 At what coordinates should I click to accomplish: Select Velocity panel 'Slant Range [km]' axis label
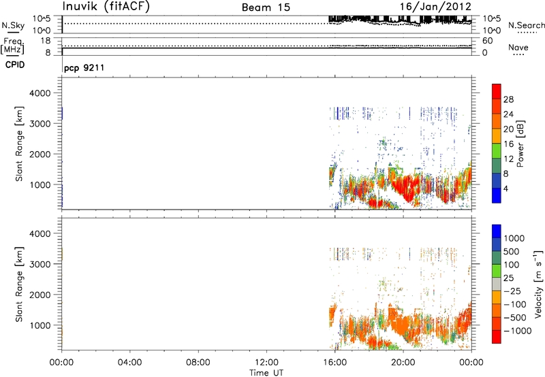point(19,284)
